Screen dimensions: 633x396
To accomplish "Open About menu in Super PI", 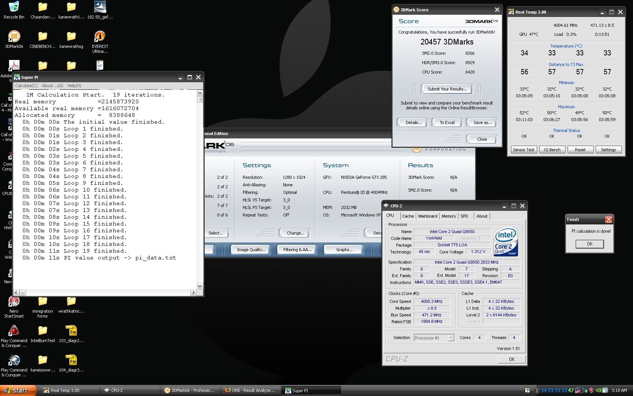I will tap(52, 86).
